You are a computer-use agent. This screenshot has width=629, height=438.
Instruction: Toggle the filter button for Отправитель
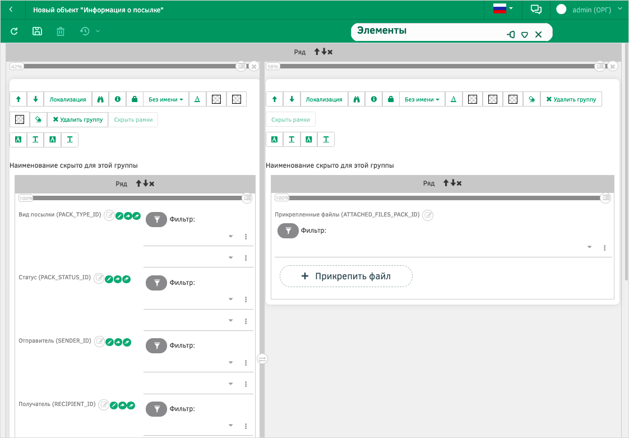156,345
